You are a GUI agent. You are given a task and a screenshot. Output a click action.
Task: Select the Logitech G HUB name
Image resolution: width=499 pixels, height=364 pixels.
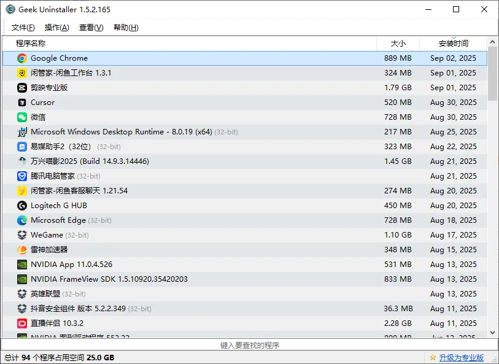point(59,206)
